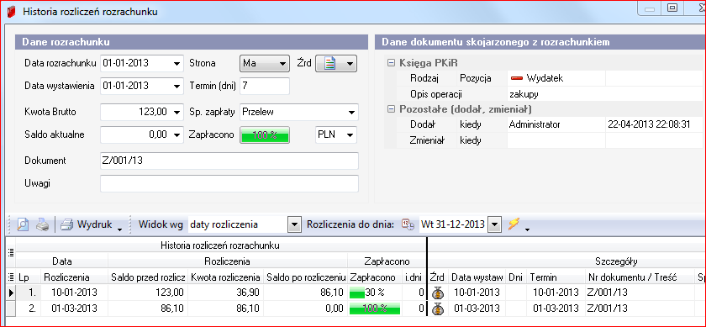
Task: Collapse the Księga PKiR section
Action: 391,63
